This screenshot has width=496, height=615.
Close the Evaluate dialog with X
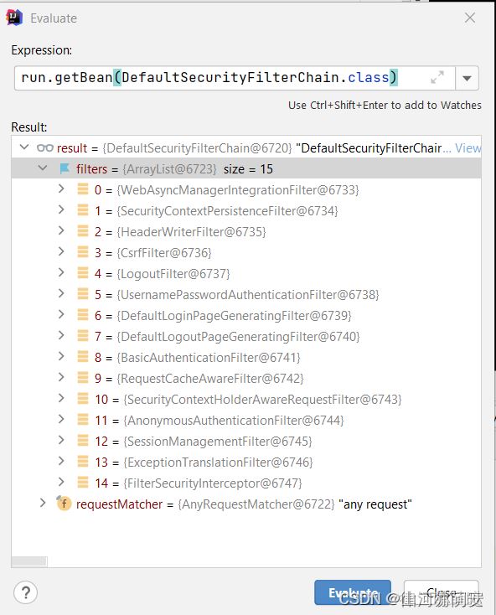coord(470,18)
